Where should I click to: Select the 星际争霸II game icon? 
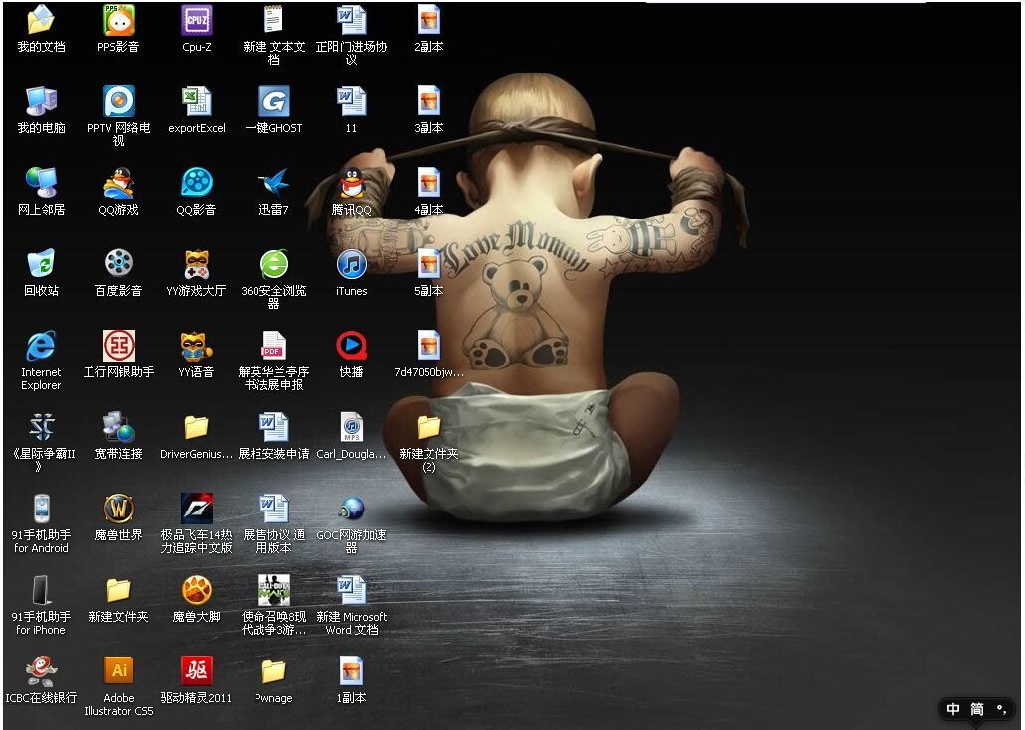point(41,427)
